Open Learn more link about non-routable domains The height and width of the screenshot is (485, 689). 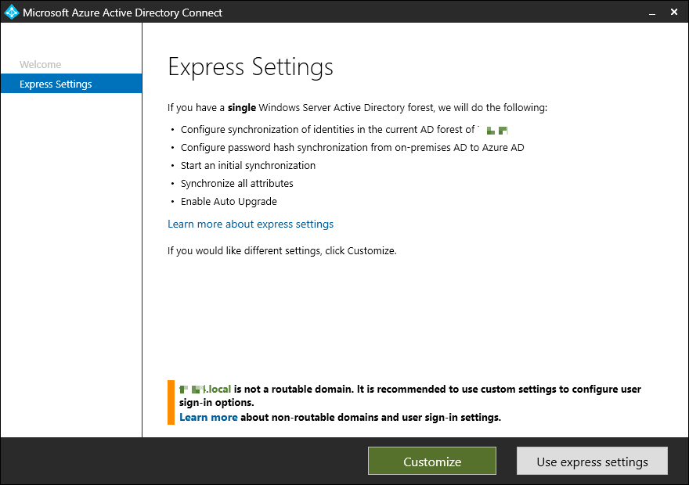pyautogui.click(x=208, y=417)
